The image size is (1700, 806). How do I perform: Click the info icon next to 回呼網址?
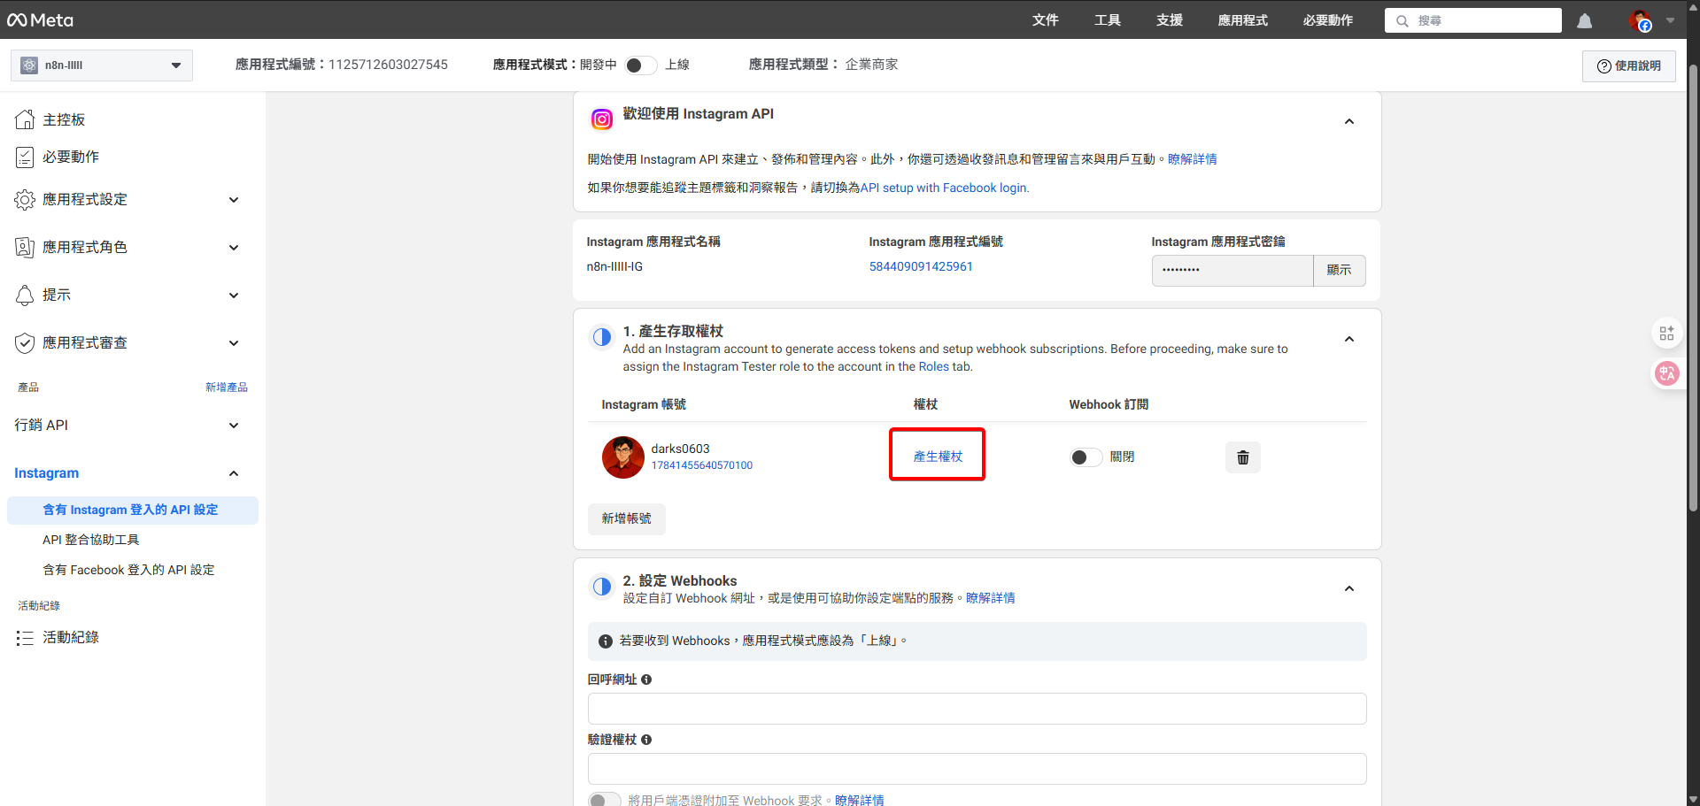[646, 679]
